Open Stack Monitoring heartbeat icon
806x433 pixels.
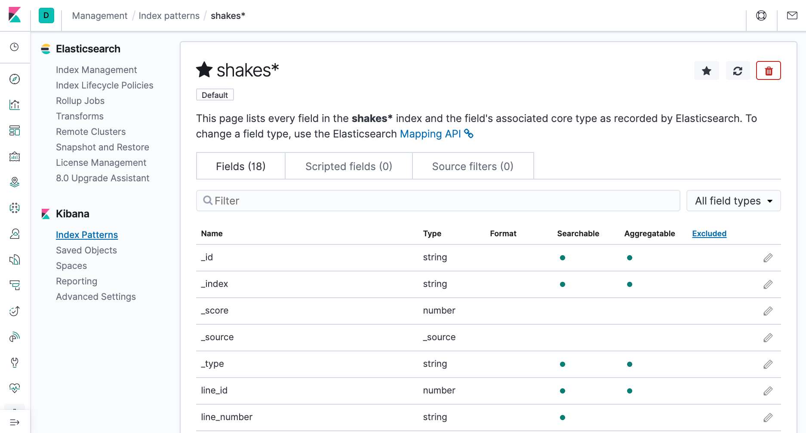(15, 388)
